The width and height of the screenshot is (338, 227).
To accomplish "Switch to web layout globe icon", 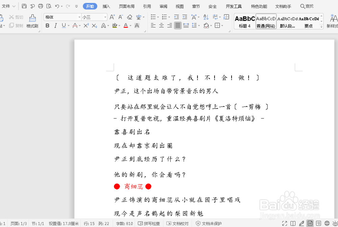I will (x=327, y=223).
